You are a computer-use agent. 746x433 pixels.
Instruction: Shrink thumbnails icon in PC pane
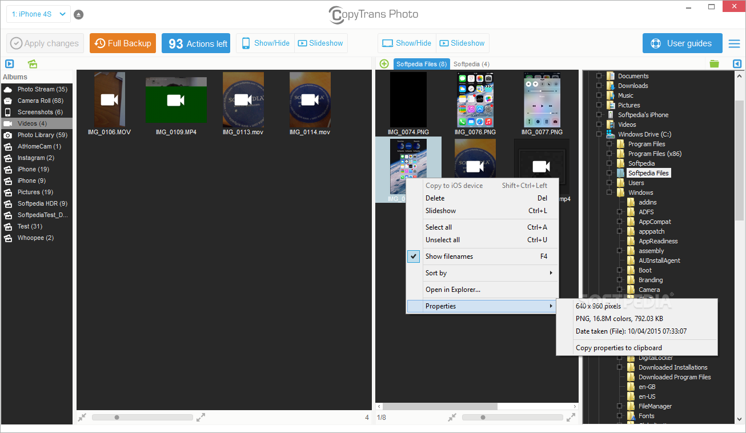click(452, 418)
